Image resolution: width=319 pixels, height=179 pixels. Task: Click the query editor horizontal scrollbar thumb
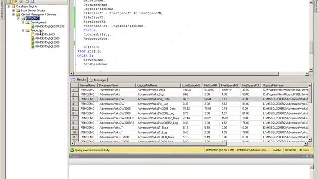(176, 73)
